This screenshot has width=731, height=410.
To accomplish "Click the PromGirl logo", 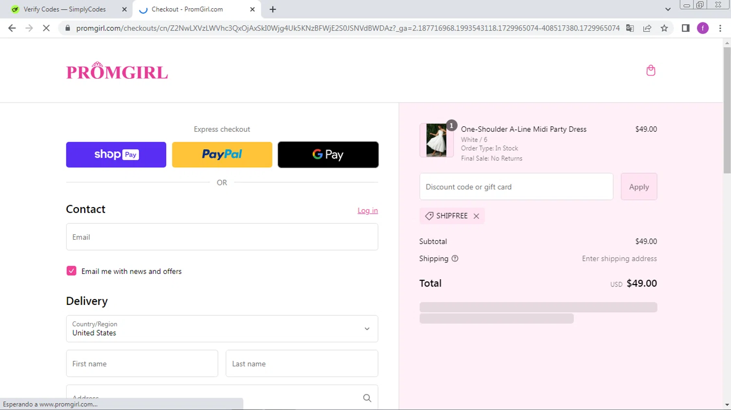I will click(x=117, y=71).
